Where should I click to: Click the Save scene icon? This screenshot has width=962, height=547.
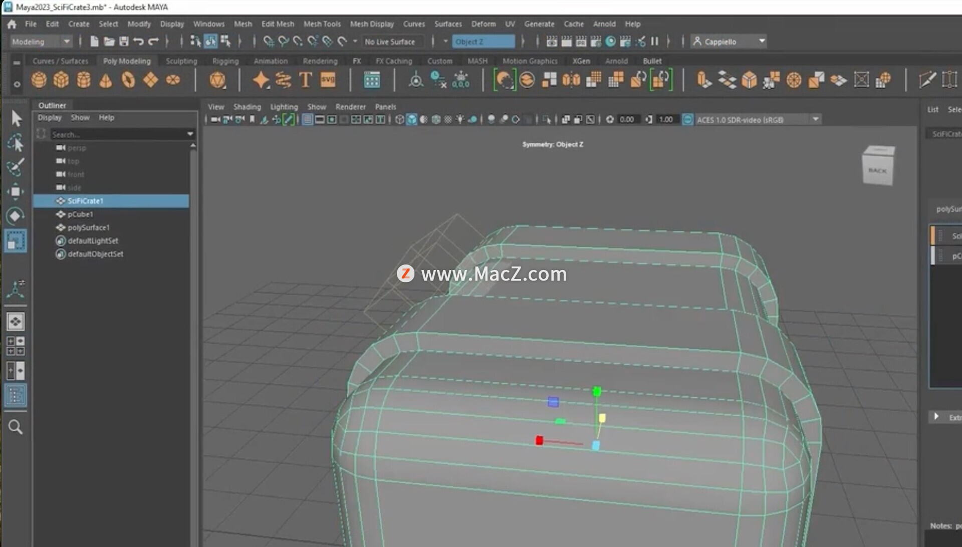click(124, 42)
